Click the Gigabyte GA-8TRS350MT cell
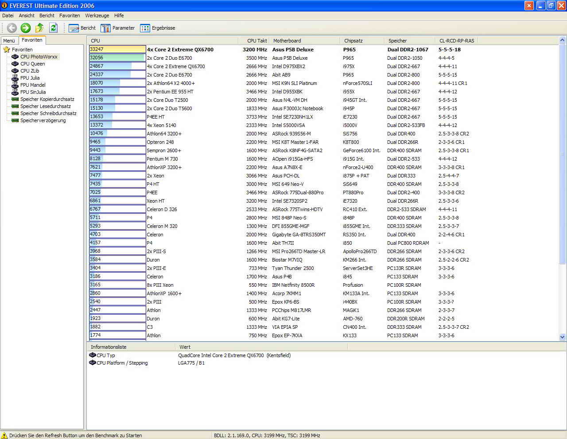This screenshot has width=567, height=439. [x=299, y=235]
